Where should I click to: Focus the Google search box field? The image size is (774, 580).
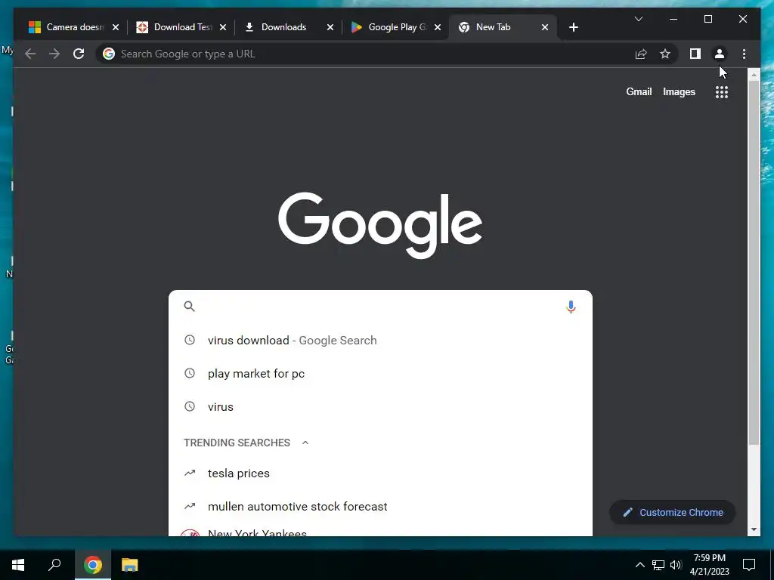click(380, 307)
